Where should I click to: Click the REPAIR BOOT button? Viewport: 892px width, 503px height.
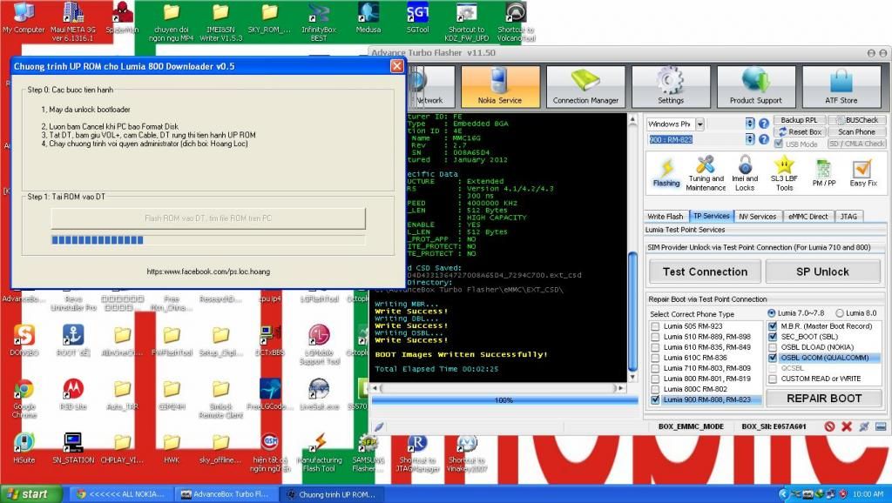[824, 399]
